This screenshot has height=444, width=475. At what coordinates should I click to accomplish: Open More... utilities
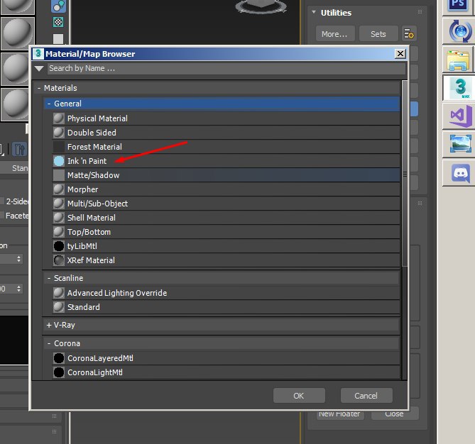coord(335,33)
